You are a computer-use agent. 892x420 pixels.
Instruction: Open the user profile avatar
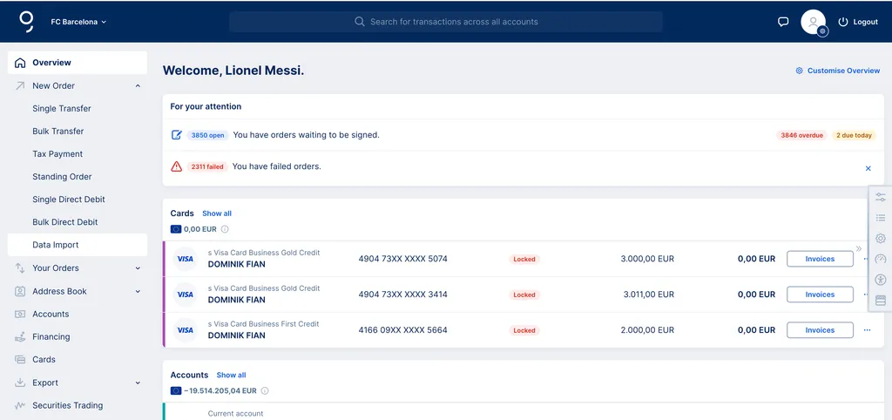pyautogui.click(x=814, y=22)
